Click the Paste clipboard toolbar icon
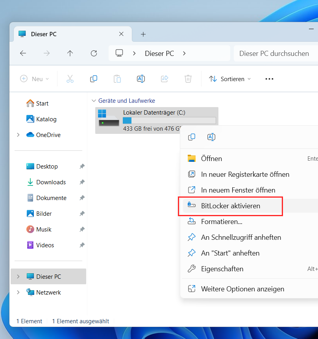The height and width of the screenshot is (339, 318). (117, 79)
